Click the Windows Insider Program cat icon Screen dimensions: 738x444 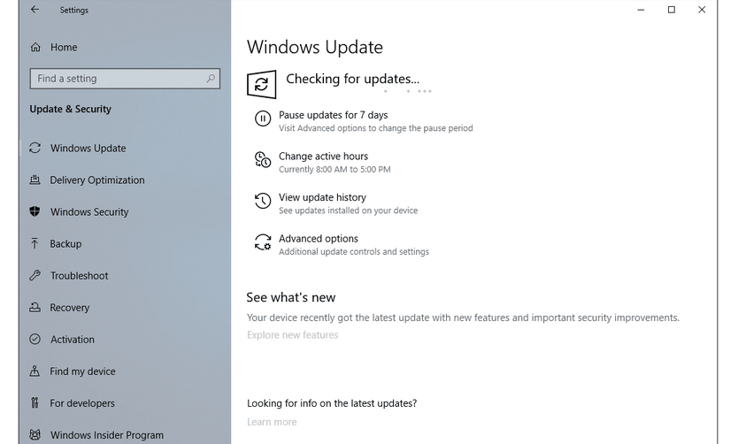point(35,434)
